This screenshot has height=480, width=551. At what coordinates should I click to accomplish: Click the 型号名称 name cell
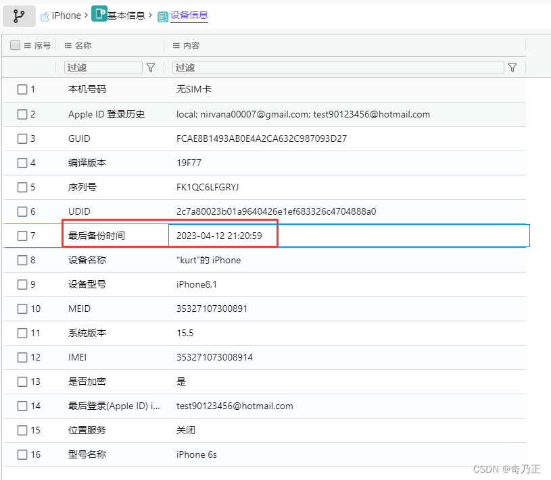coord(87,454)
